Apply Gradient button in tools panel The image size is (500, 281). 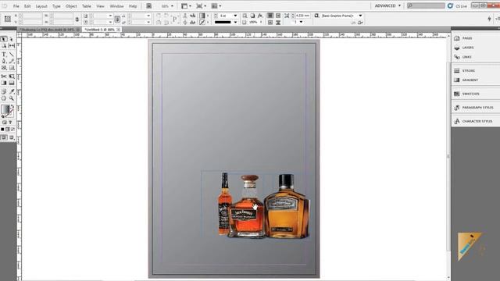coord(8,130)
